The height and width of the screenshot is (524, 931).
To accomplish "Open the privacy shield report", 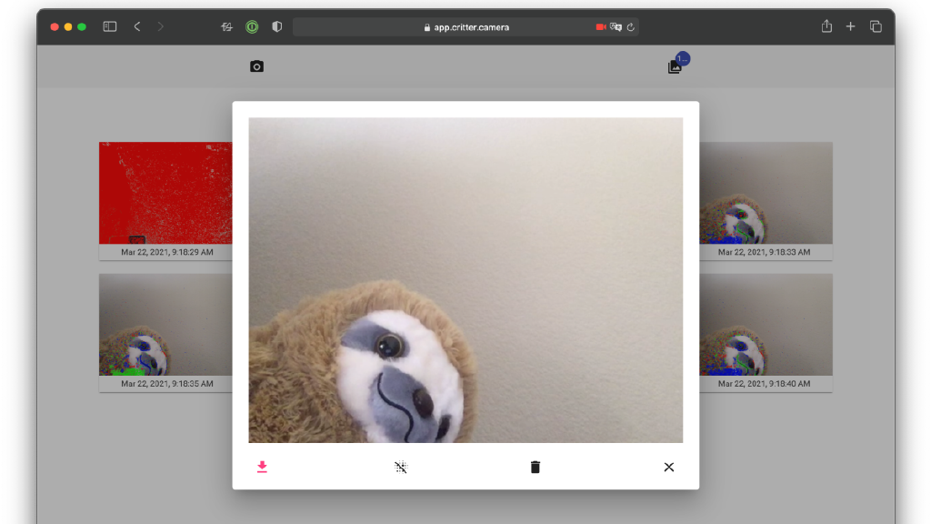I will coord(276,27).
